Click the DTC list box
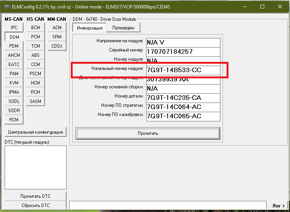The image size is (290, 212). [35, 167]
